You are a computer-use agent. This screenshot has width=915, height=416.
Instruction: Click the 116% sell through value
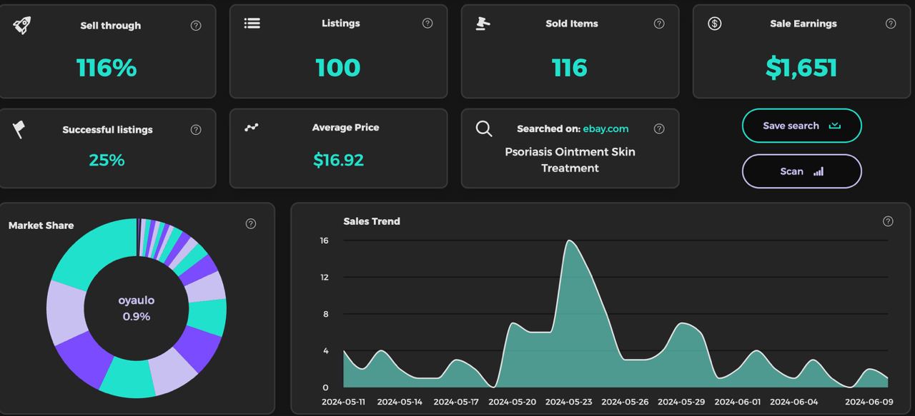pos(107,68)
